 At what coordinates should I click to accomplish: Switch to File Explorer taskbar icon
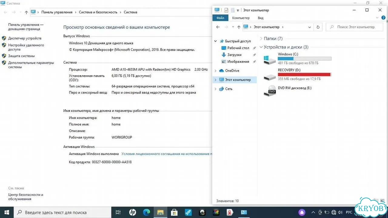coord(160,212)
